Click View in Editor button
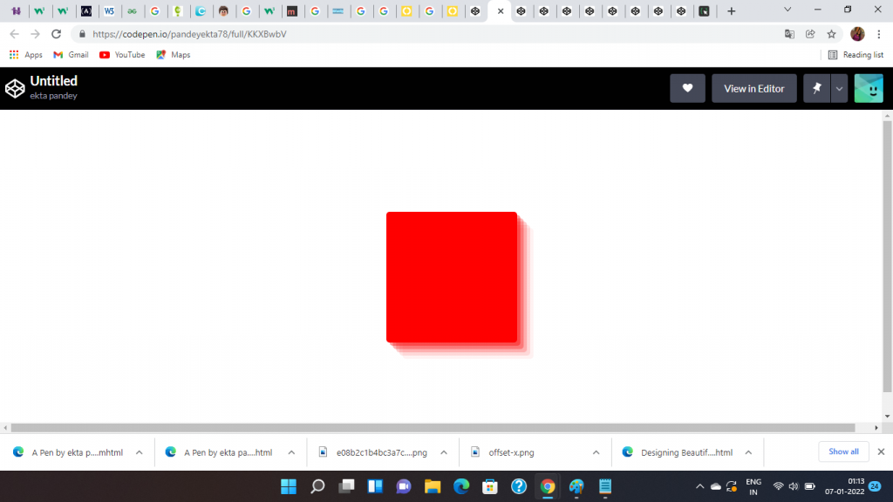The image size is (893, 502). tap(753, 88)
